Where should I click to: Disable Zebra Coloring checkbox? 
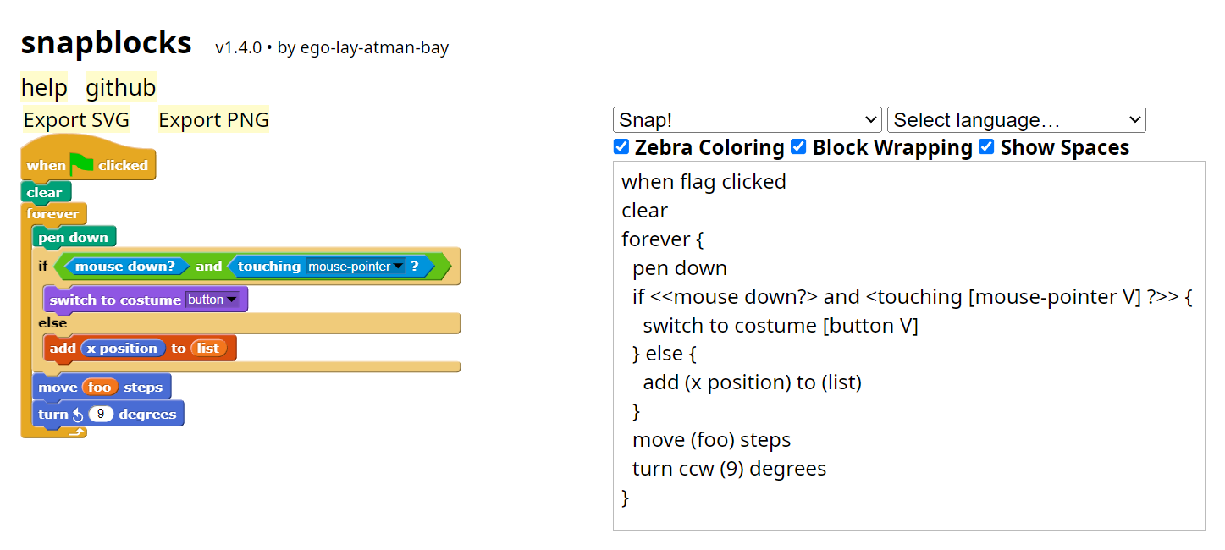click(x=621, y=147)
